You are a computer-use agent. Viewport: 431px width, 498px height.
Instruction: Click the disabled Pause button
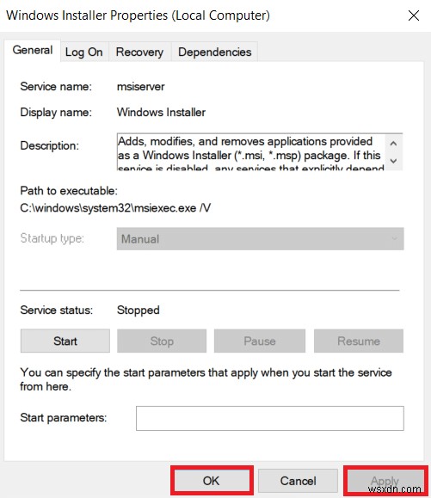[260, 341]
